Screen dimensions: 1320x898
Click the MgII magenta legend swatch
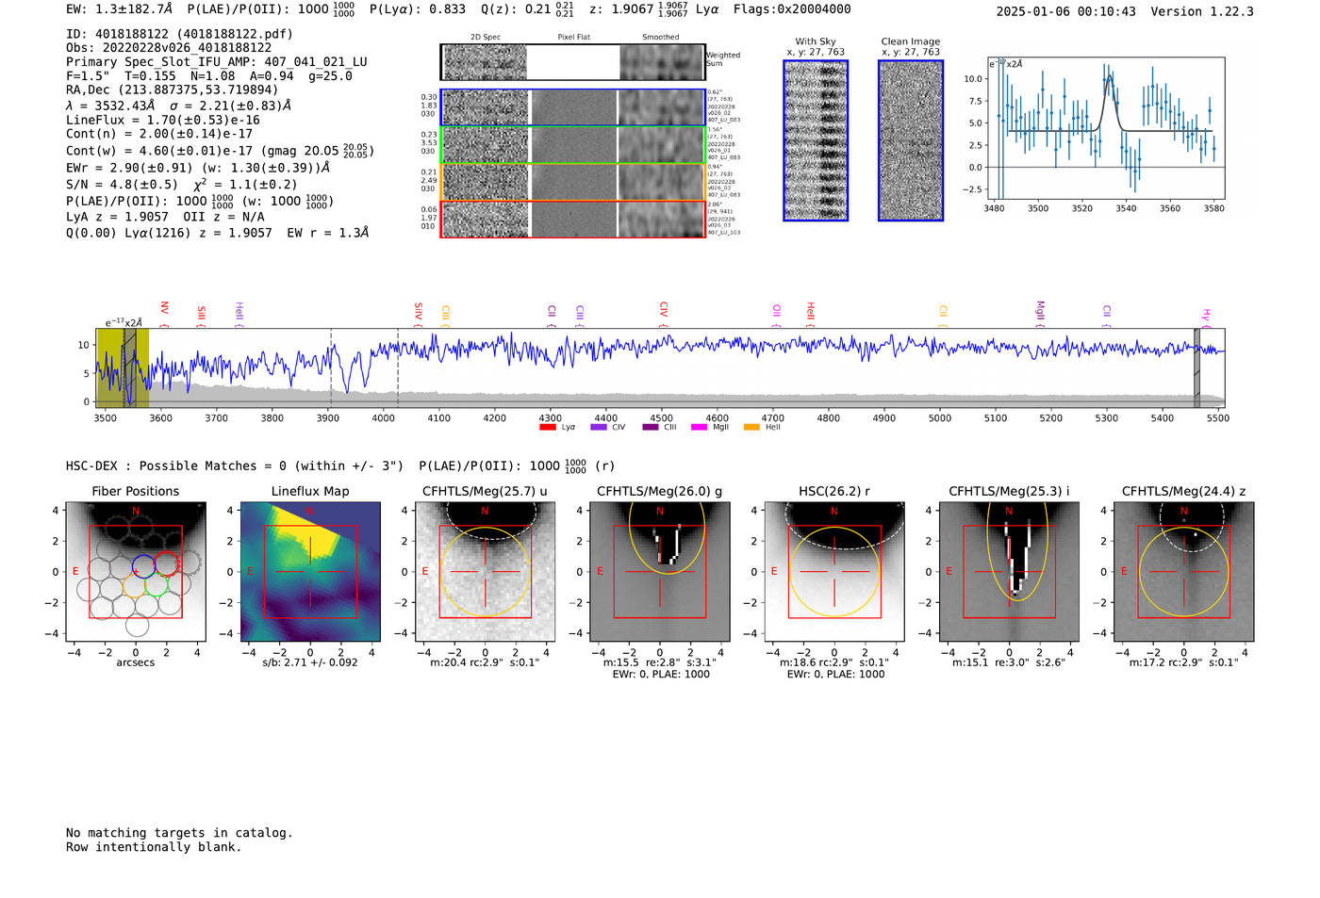(700, 427)
